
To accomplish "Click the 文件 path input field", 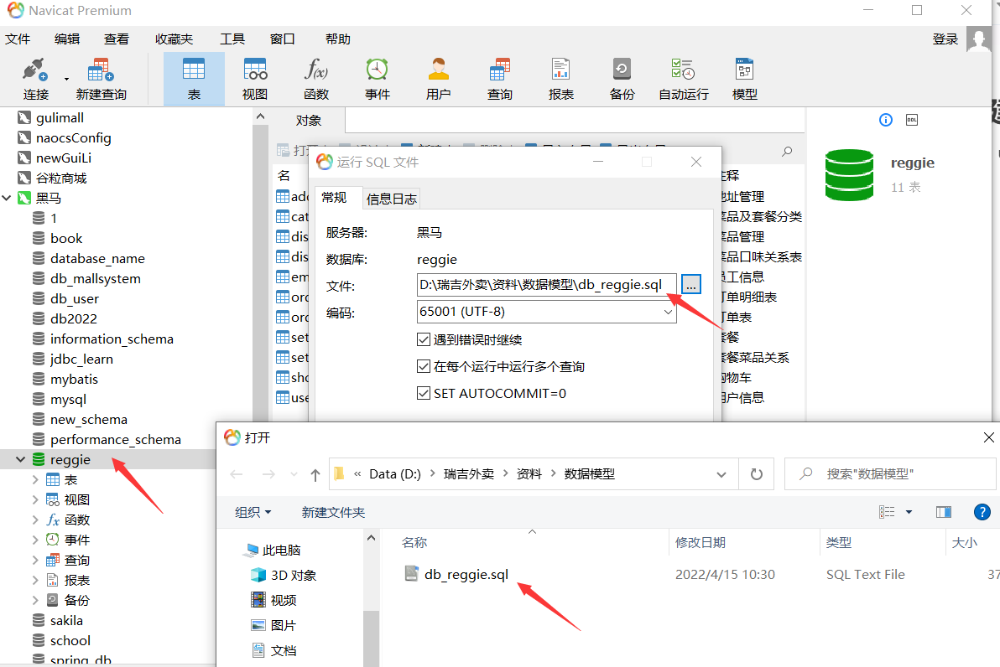I will click(x=546, y=285).
